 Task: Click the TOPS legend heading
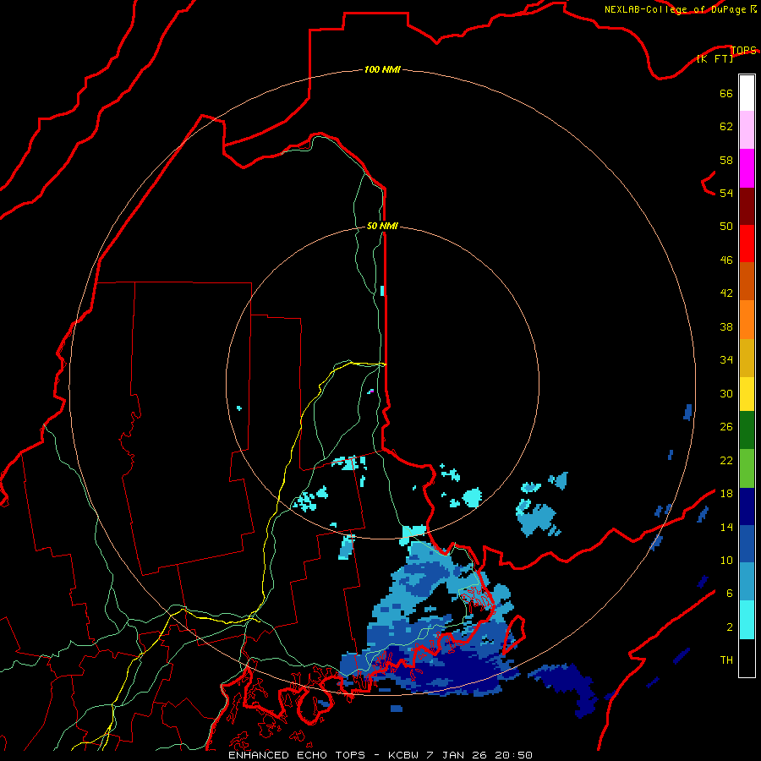click(743, 50)
